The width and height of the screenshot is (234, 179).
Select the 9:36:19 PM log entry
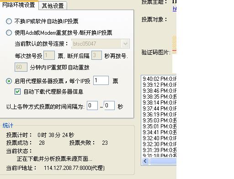pos(160,115)
